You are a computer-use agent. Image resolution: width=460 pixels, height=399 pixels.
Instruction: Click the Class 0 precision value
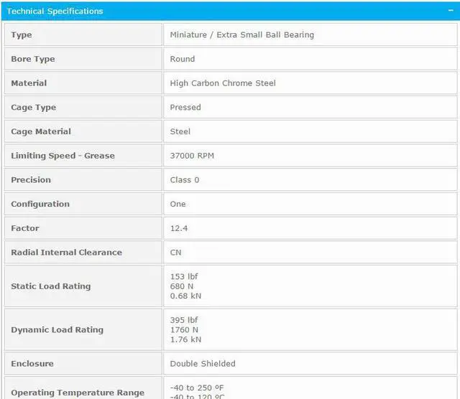tap(185, 179)
